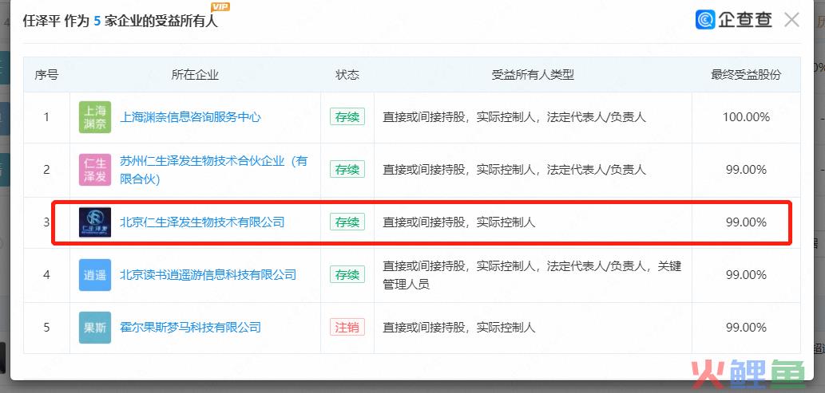825x393 pixels.
Task: Select owner type text for 北京仁生泽发 row
Action: pos(458,222)
